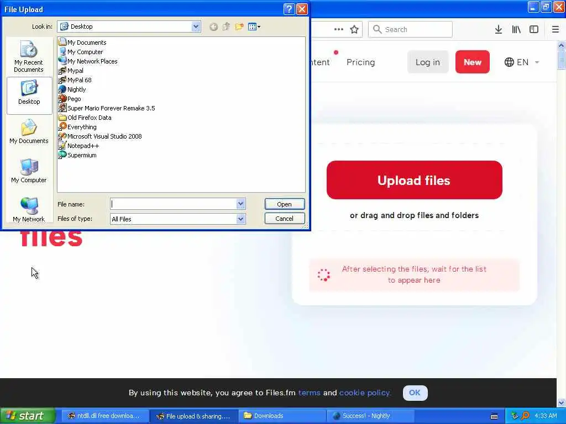Bookmark this page with star icon
This screenshot has width=566, height=424.
pos(354,29)
